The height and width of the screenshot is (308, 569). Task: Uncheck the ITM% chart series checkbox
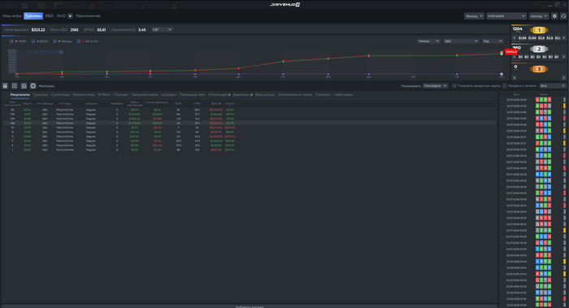click(x=11, y=41)
